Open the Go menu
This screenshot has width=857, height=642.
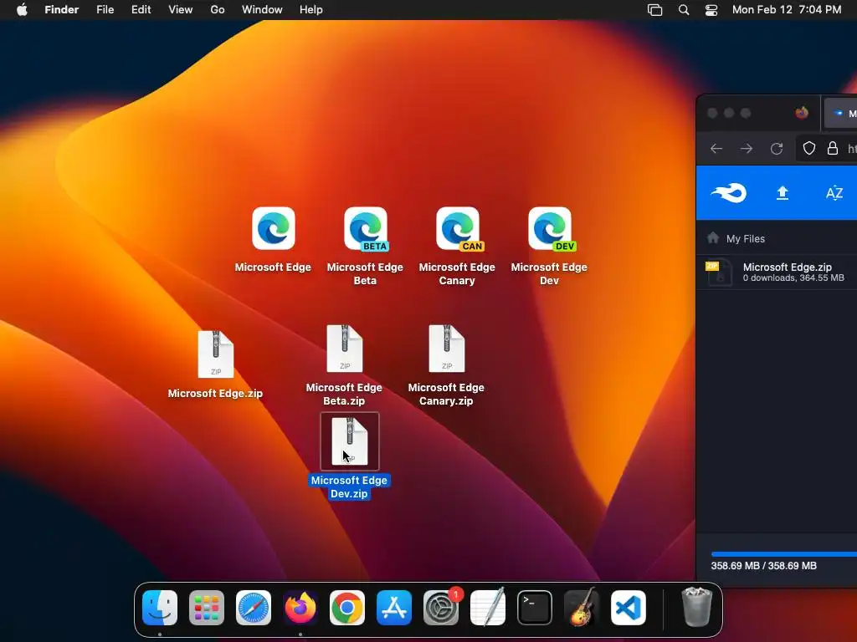point(218,10)
